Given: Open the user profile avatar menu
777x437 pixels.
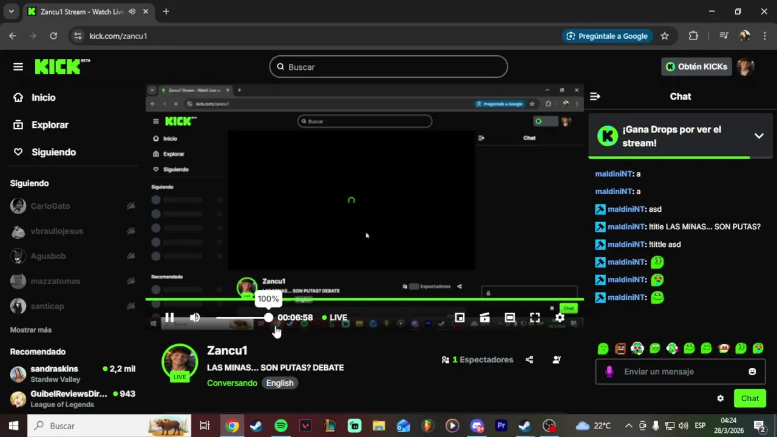Looking at the screenshot, I should point(745,67).
